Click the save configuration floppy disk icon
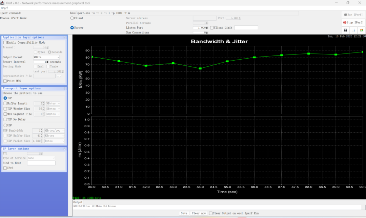The width and height of the screenshot is (366, 218). tap(346, 30)
